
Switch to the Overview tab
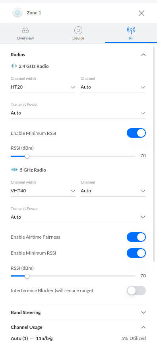(x=25, y=33)
